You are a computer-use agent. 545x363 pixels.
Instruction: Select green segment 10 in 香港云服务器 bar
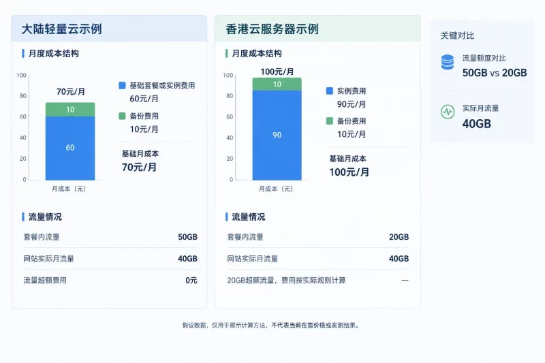277,84
